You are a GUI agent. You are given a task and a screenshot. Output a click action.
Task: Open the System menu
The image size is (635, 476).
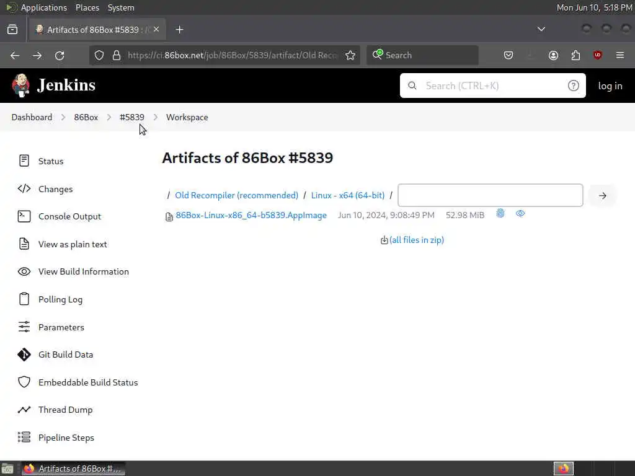click(x=121, y=7)
